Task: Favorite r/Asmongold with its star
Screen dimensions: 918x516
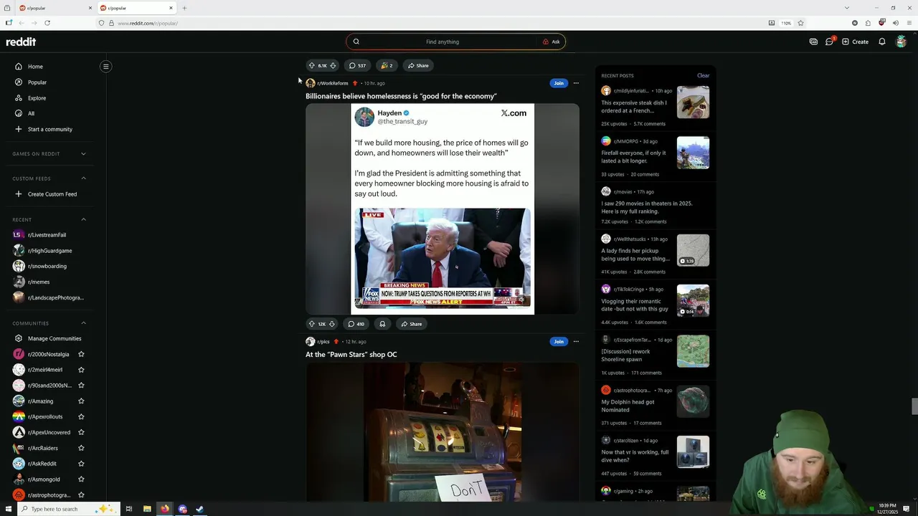Action: (81, 479)
